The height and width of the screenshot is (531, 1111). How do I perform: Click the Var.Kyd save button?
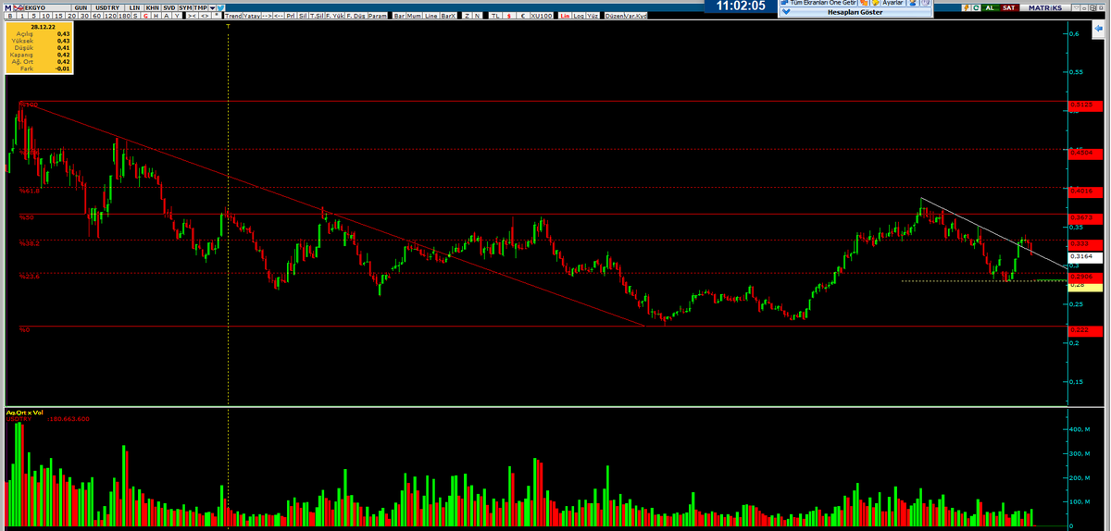(x=635, y=16)
